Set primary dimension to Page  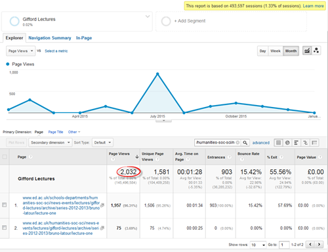tap(39, 132)
